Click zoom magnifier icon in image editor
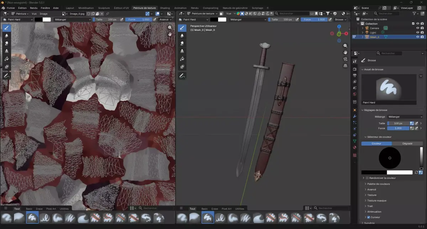The width and height of the screenshot is (427, 229). (x=170, y=27)
